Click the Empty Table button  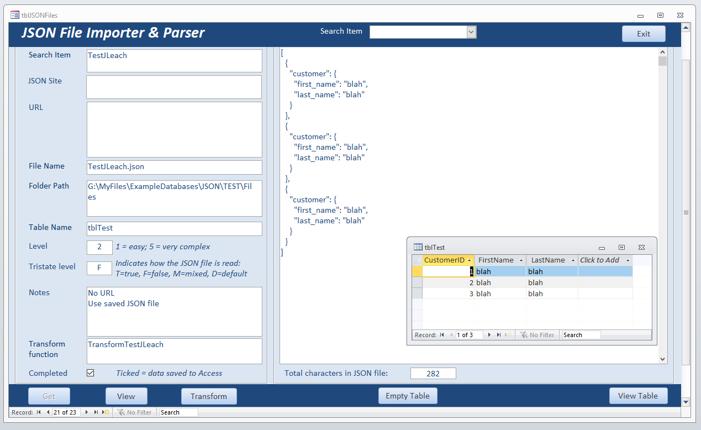[408, 396]
